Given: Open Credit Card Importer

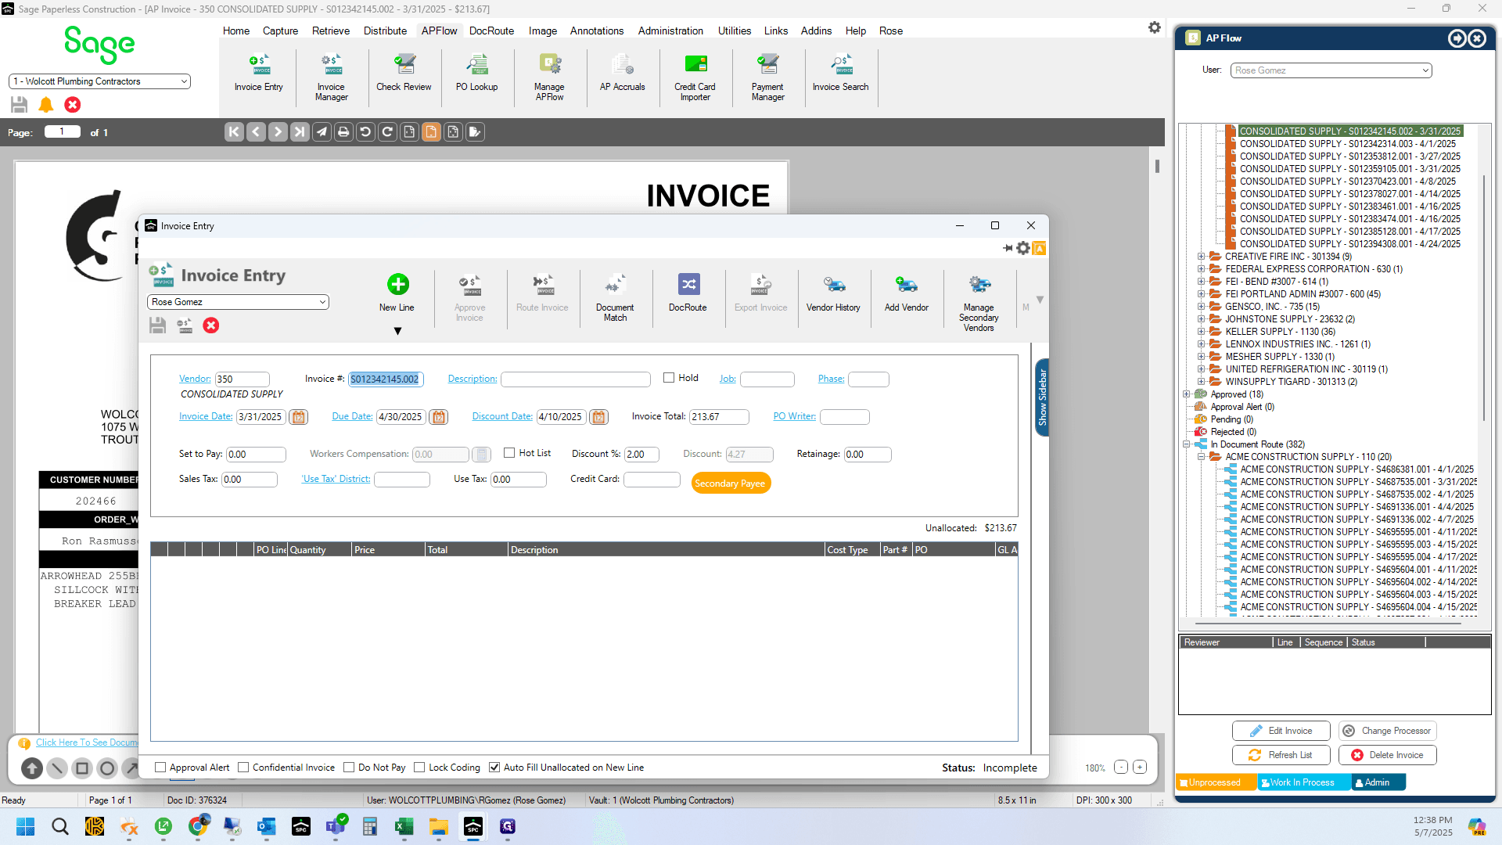Looking at the screenshot, I should tap(695, 77).
